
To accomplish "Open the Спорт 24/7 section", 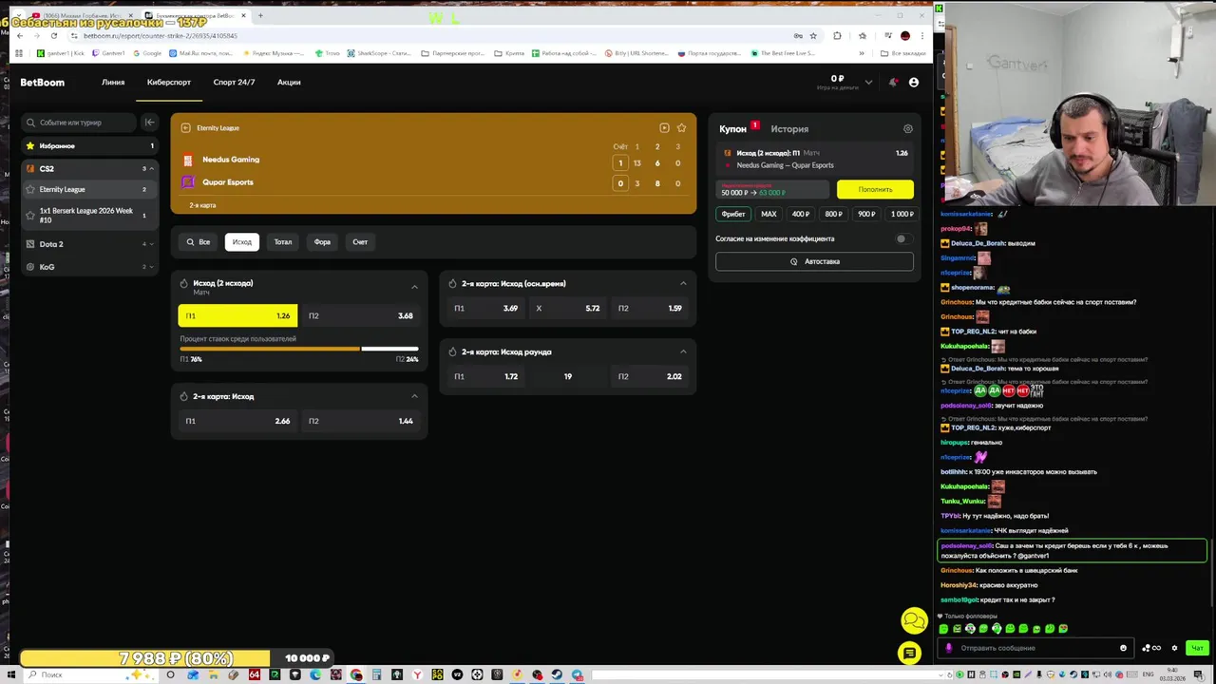I will point(234,83).
